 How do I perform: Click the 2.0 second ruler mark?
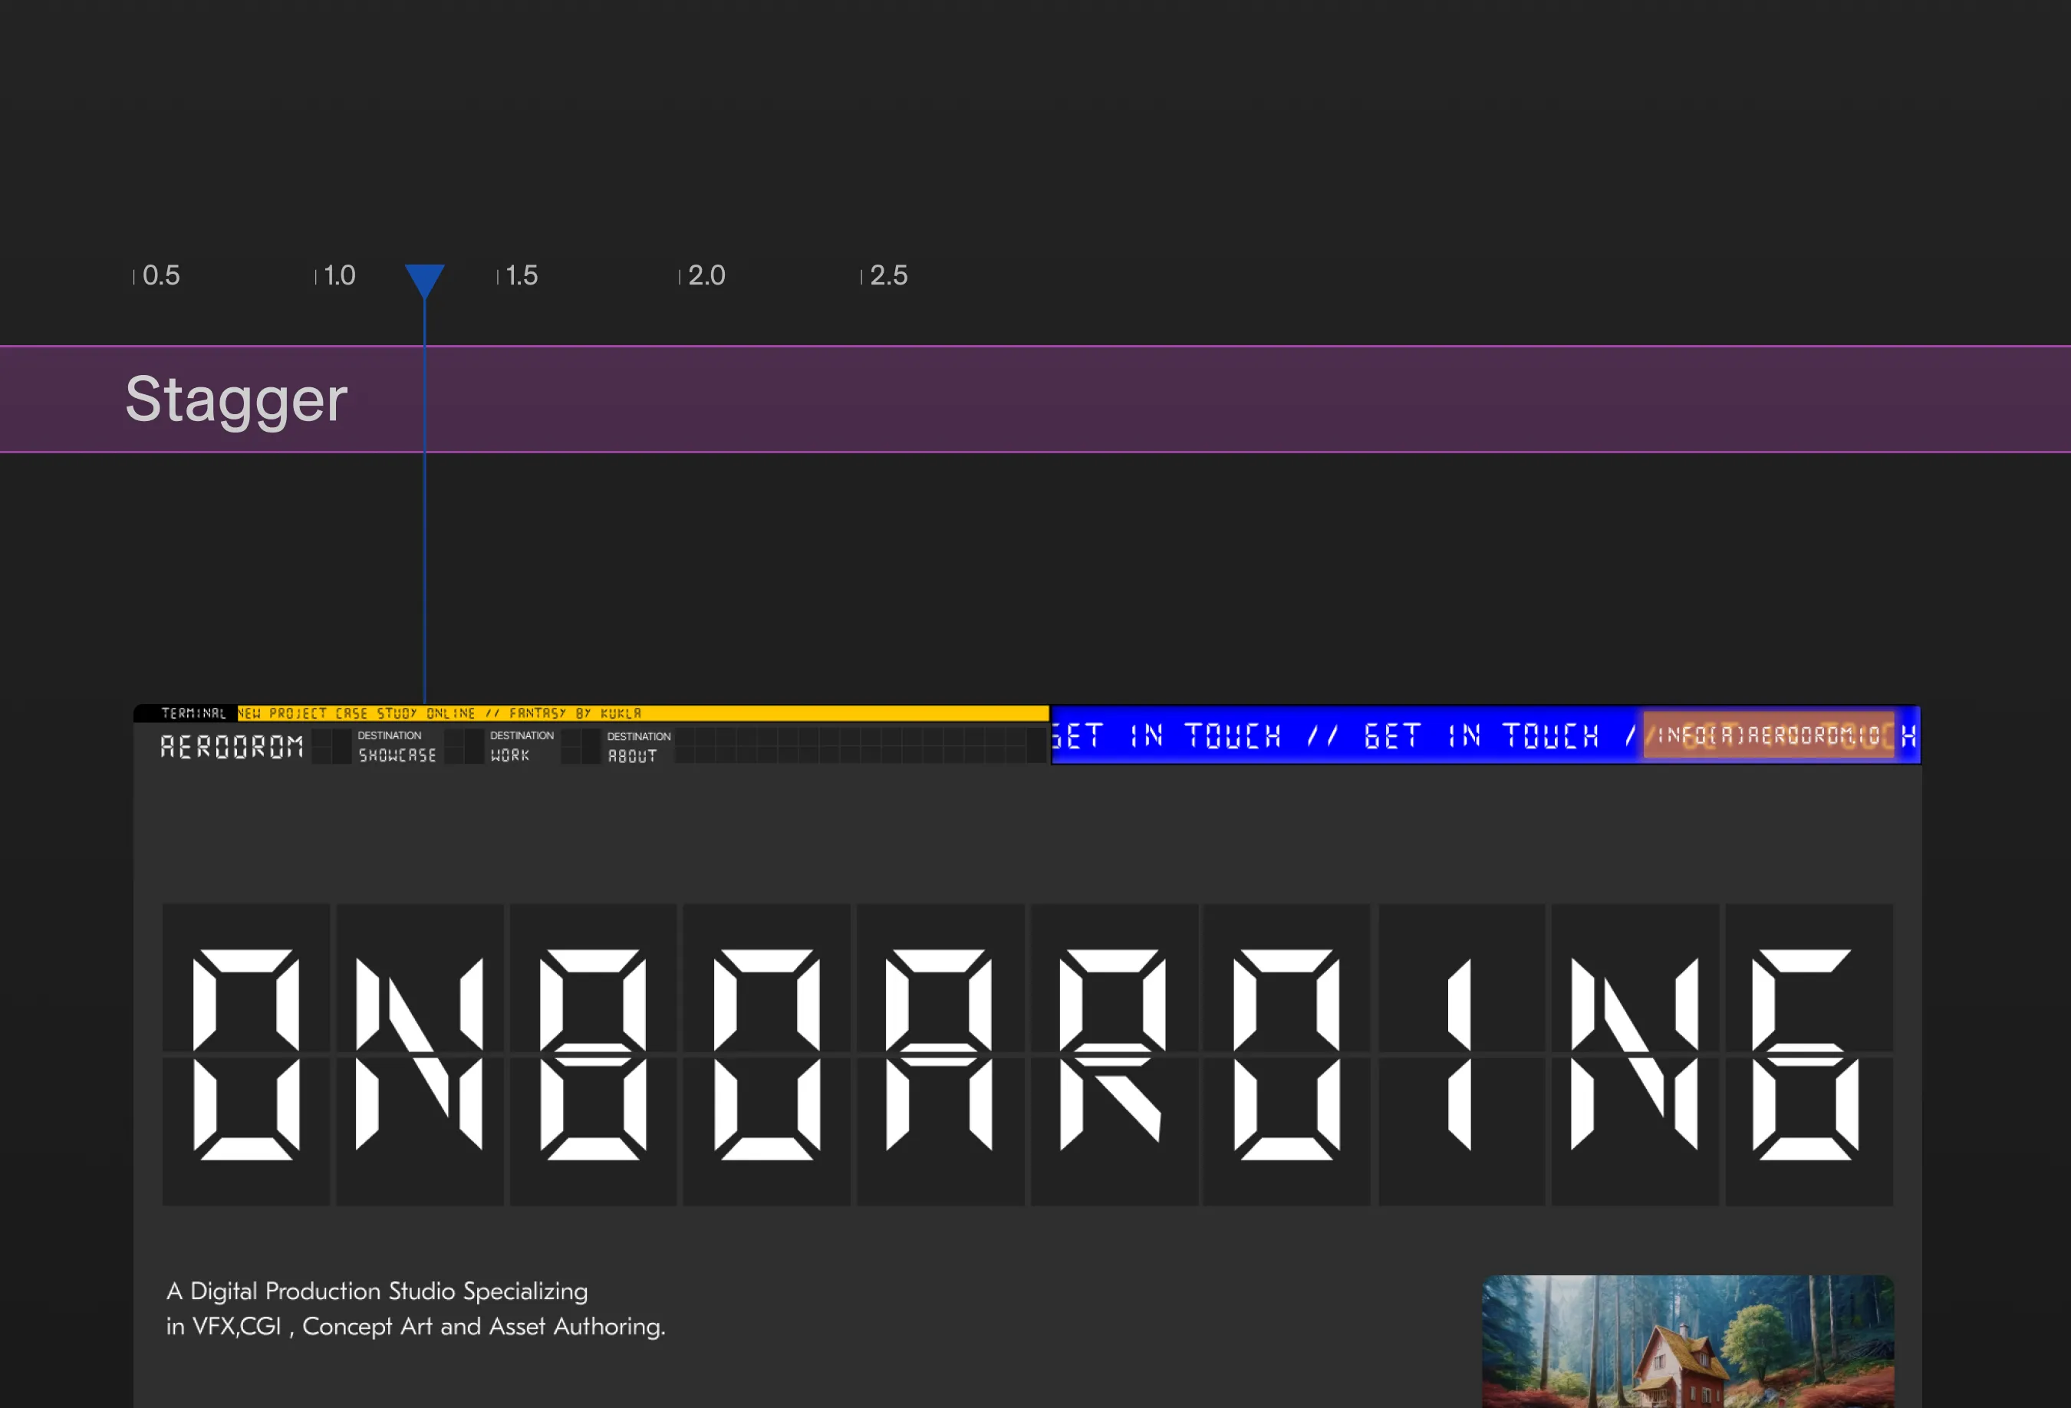[706, 275]
